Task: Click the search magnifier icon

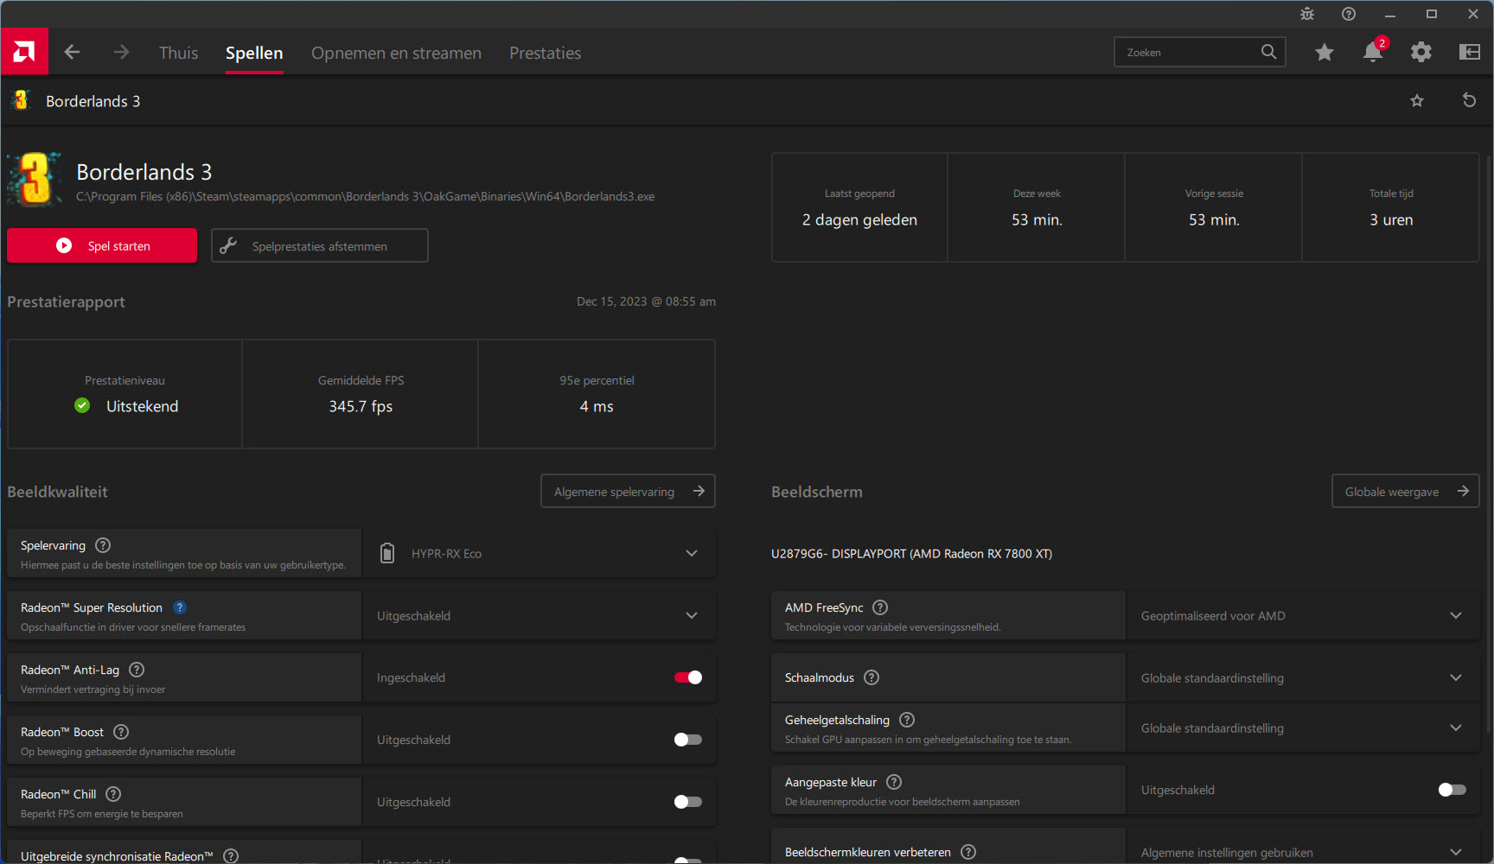Action: pyautogui.click(x=1268, y=52)
